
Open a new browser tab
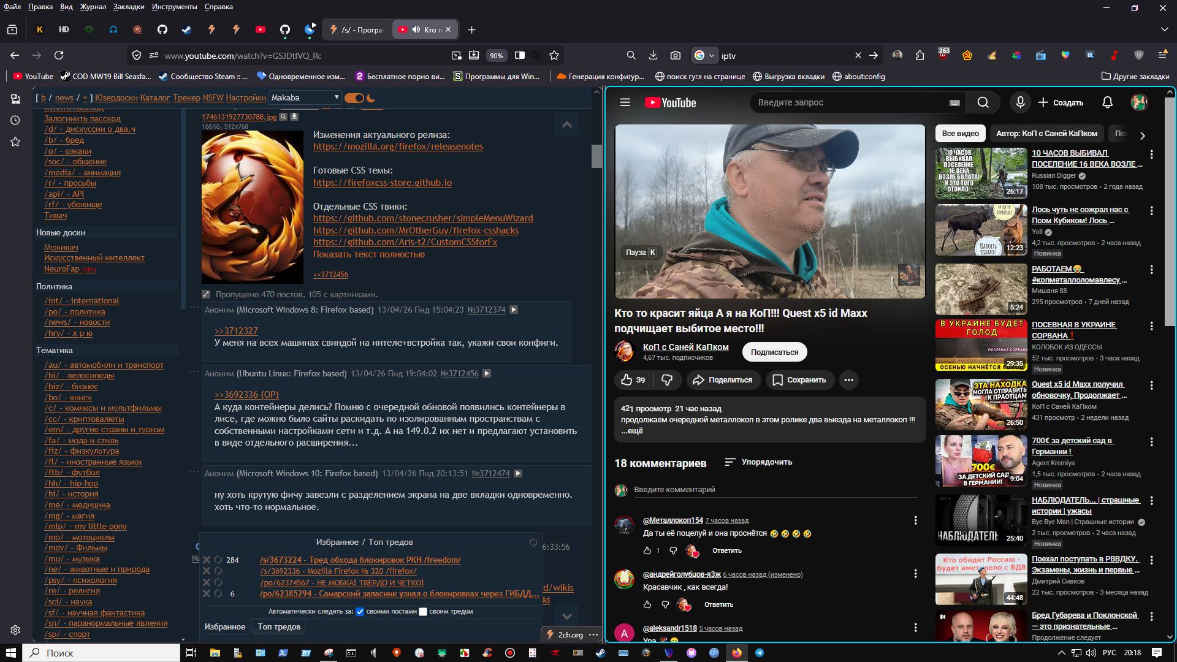tap(471, 29)
